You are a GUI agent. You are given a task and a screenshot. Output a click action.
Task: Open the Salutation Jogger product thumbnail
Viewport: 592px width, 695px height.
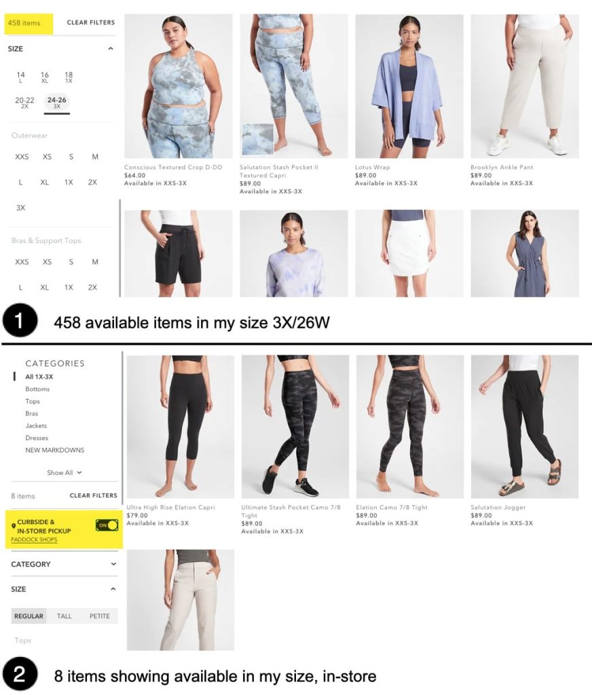click(525, 426)
